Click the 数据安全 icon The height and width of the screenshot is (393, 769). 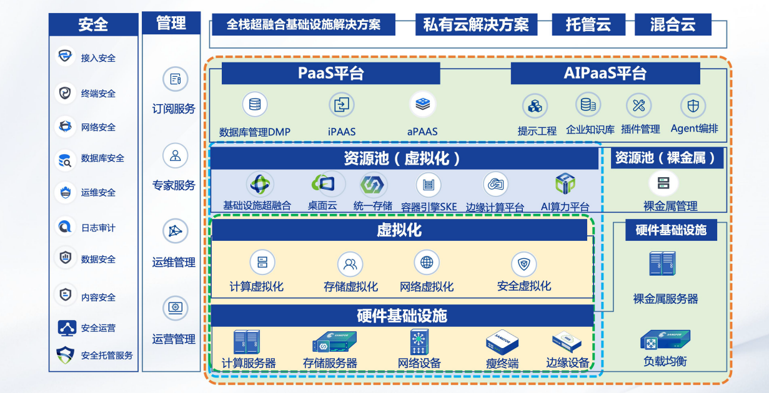[65, 257]
